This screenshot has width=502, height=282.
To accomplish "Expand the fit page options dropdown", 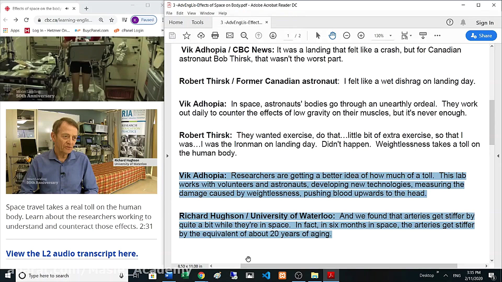I will tap(411, 36).
